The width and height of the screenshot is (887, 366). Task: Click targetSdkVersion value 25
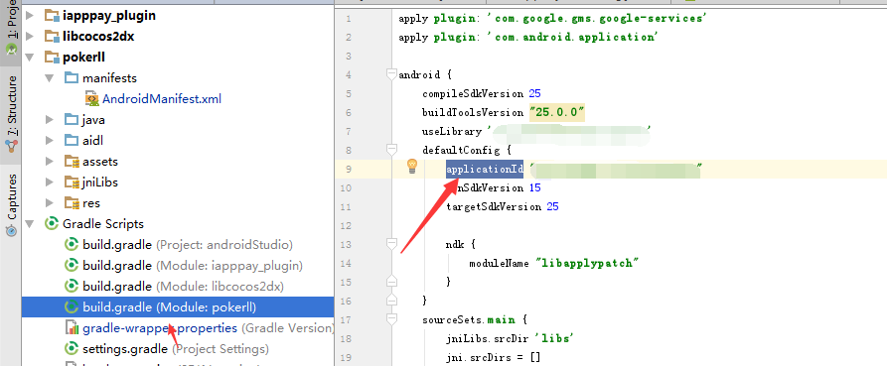(552, 206)
